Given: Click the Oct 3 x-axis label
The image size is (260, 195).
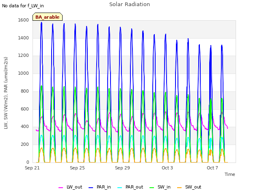Looking at the screenshot, I should (167, 168).
